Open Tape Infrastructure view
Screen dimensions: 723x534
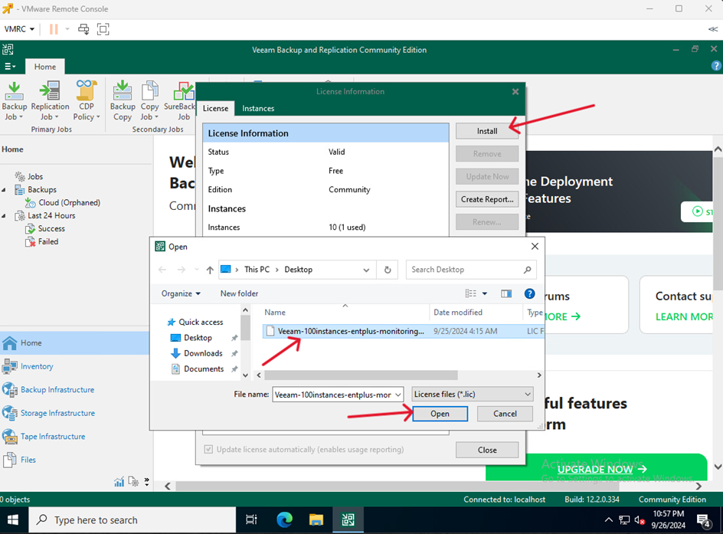click(53, 437)
